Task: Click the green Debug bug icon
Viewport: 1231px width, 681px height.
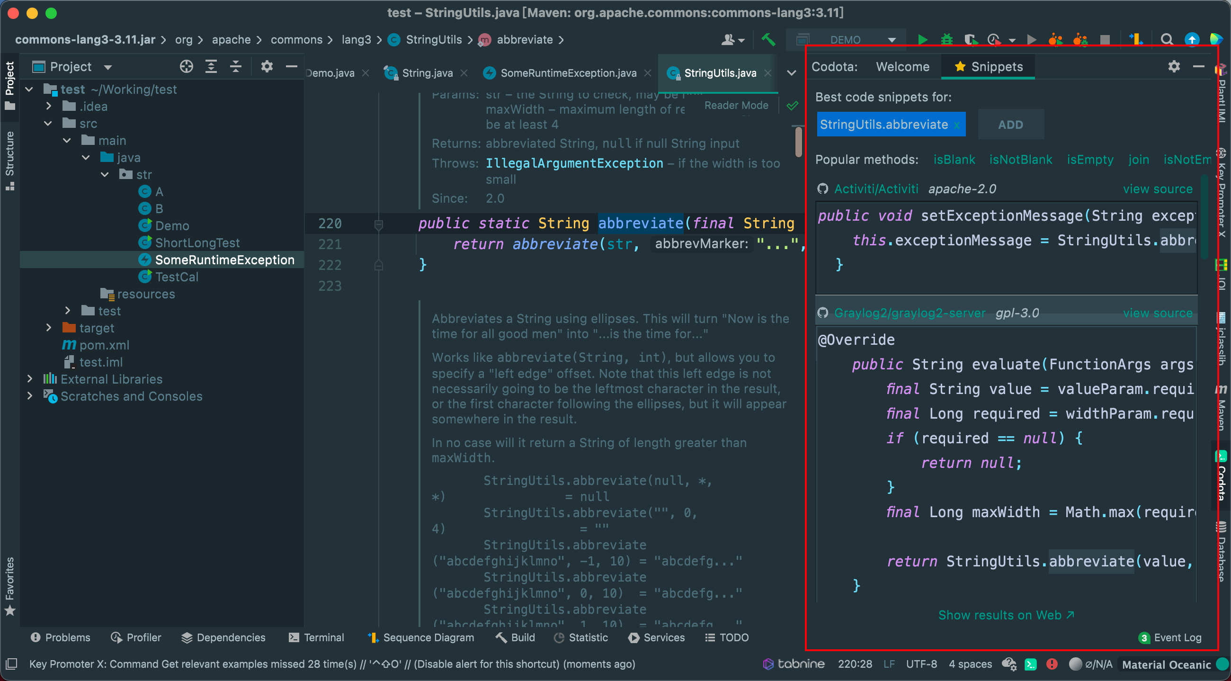Action: (x=946, y=40)
